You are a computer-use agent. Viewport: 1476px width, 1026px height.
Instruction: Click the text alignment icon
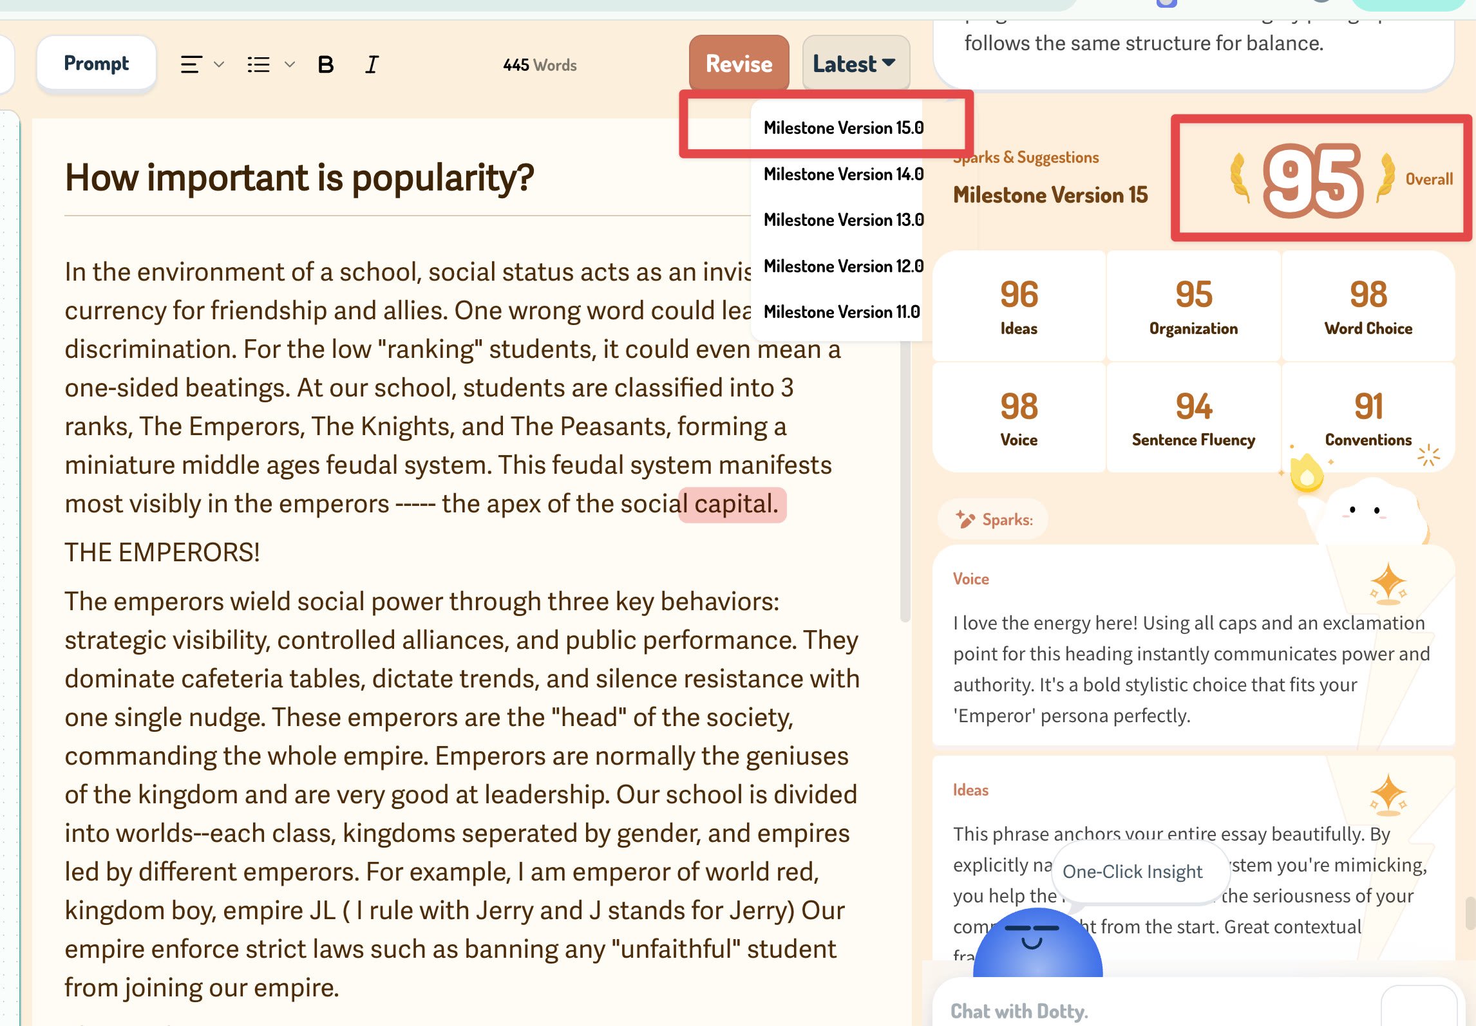pos(191,64)
